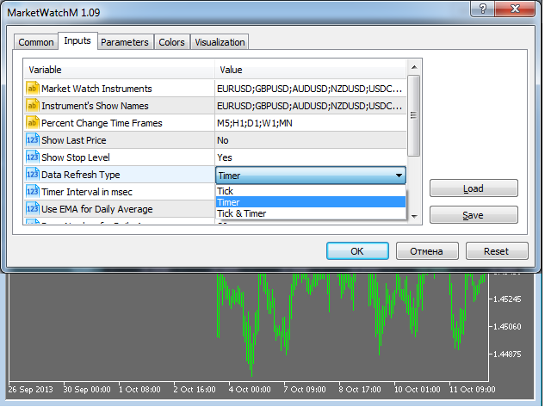
Task: Select the Use EMA for Daily Average row
Action: (120, 209)
